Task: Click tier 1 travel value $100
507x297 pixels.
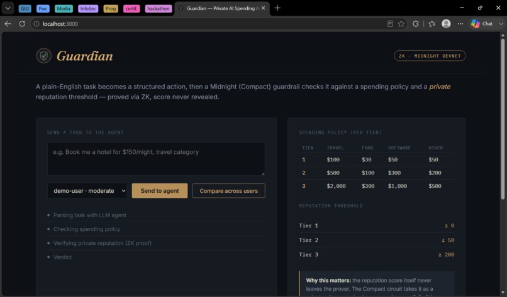Action: click(333, 159)
